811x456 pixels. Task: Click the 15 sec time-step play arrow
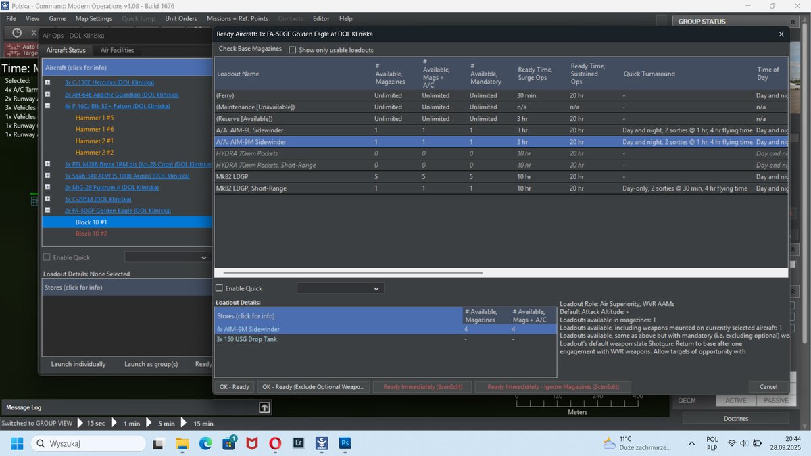click(x=80, y=424)
